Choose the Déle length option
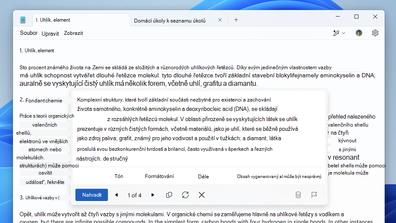Viewport: 396px width, 223px height. tap(204, 176)
